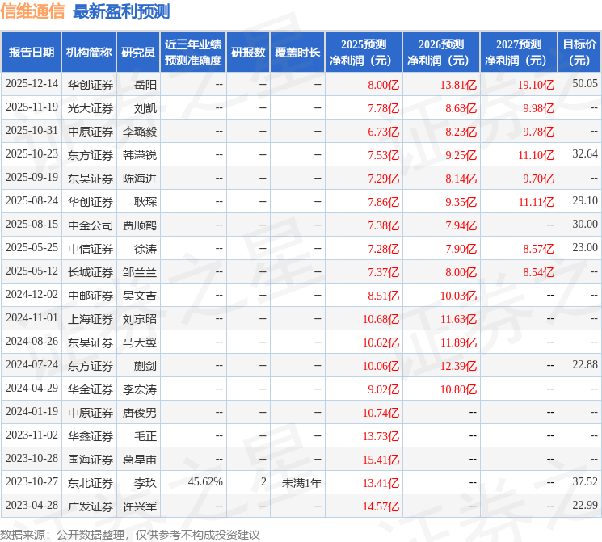Click accuracy value 45.62%
Viewport: 602px width, 542px height.
pos(205,481)
